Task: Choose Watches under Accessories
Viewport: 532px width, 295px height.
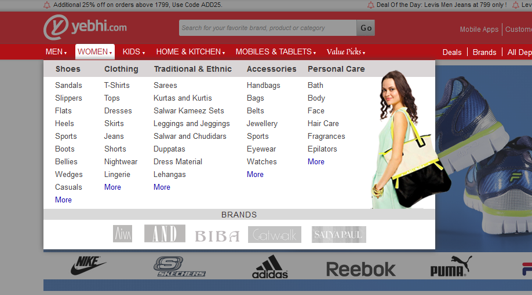Action: (261, 161)
